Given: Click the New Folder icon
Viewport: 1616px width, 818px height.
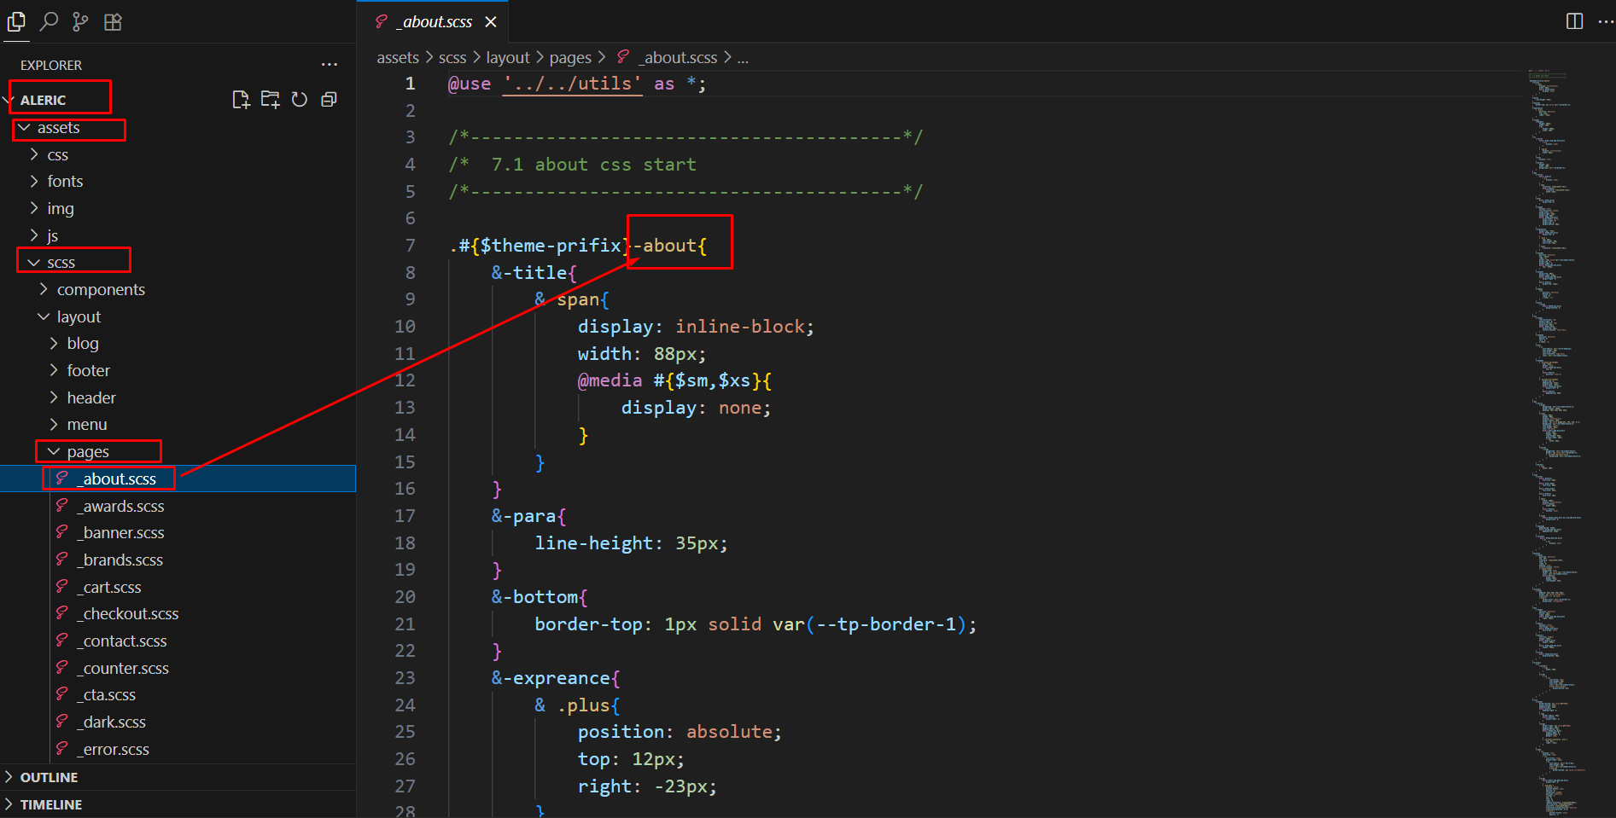Looking at the screenshot, I should 270,100.
